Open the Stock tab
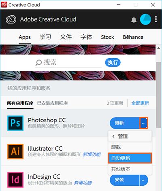This screenshot has width=162, height=191. 107,37
